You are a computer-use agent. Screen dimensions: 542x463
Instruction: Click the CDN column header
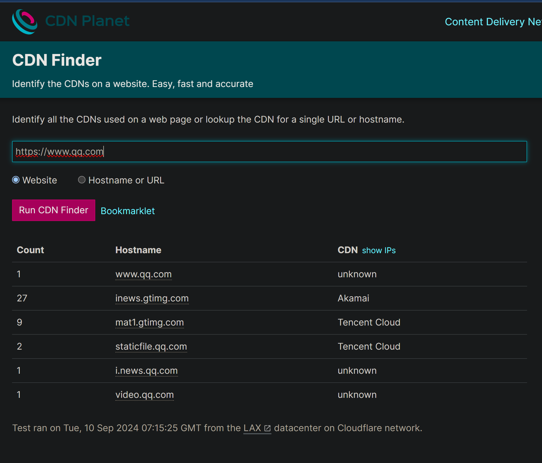click(x=348, y=250)
